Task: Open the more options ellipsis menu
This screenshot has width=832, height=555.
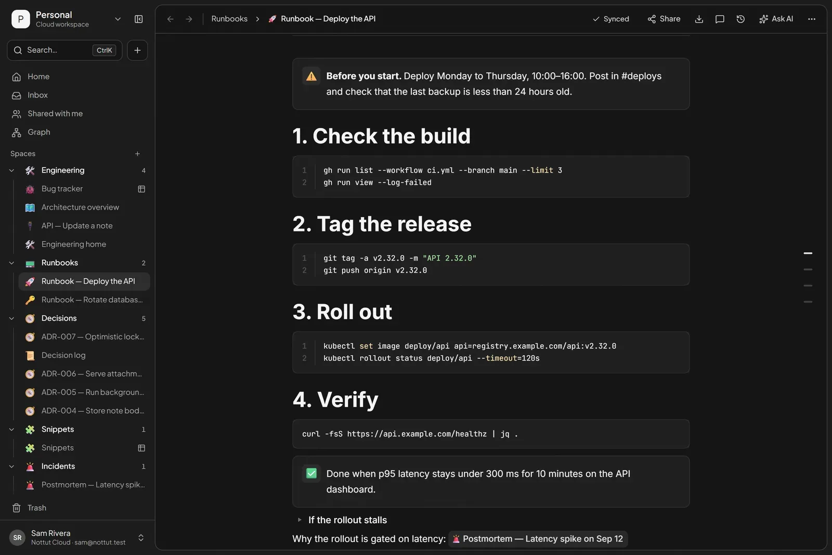Action: [x=812, y=19]
